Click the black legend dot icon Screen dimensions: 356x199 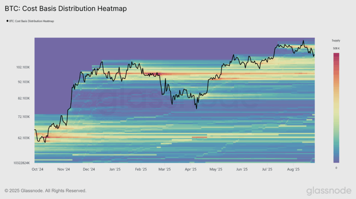(7, 21)
